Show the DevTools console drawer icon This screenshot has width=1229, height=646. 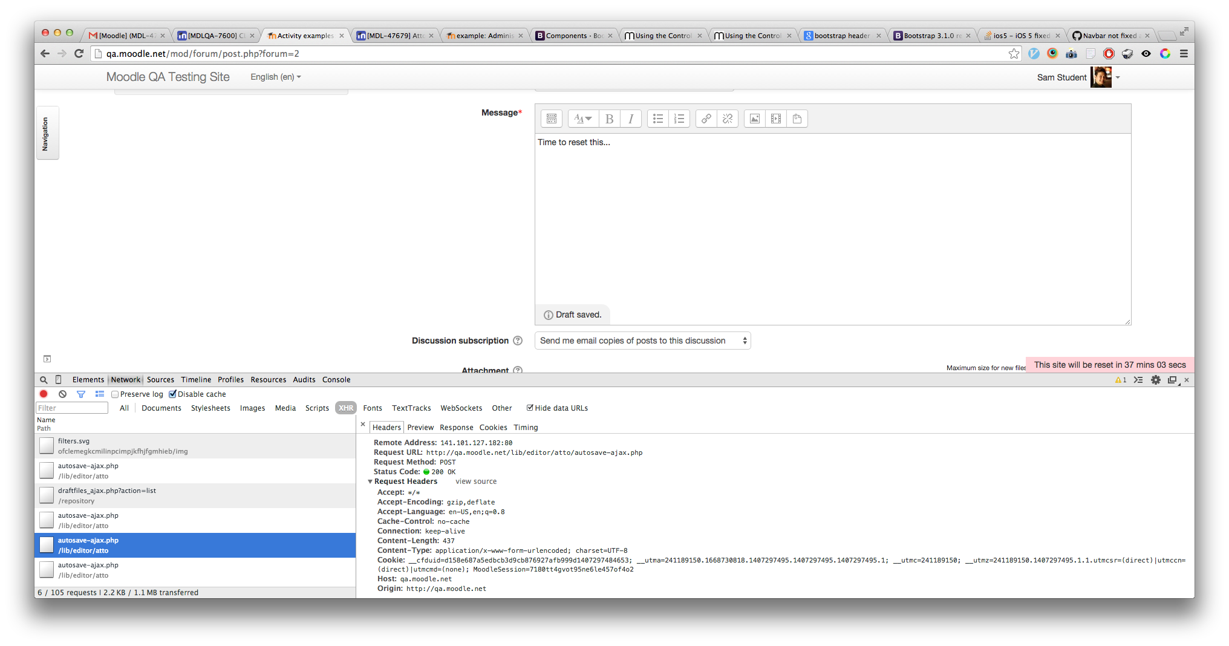(x=1138, y=380)
